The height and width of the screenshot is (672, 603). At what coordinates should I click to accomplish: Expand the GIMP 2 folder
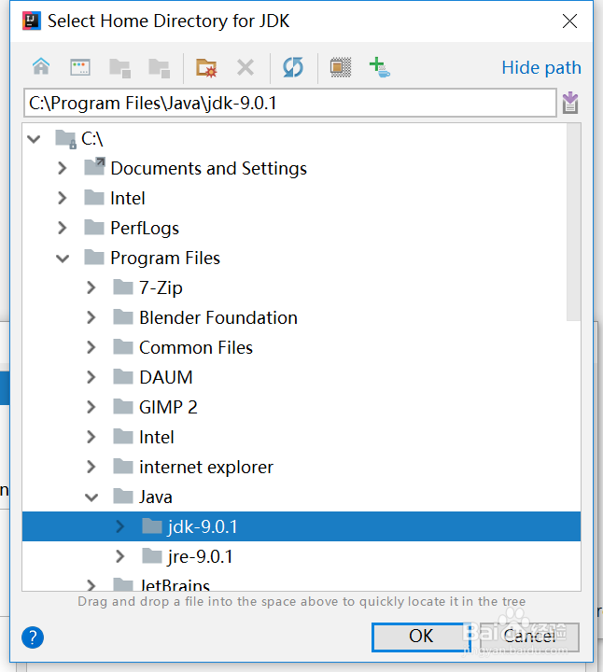[x=91, y=407]
